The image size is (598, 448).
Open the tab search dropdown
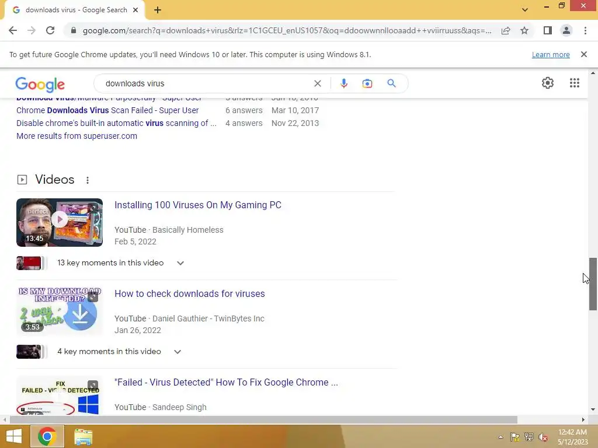point(525,10)
